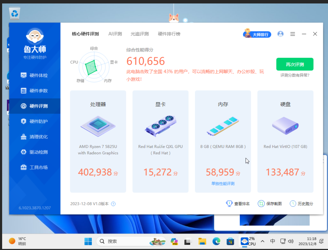Click the version help question icon
Screen dimensions: 328x250
[113, 204]
